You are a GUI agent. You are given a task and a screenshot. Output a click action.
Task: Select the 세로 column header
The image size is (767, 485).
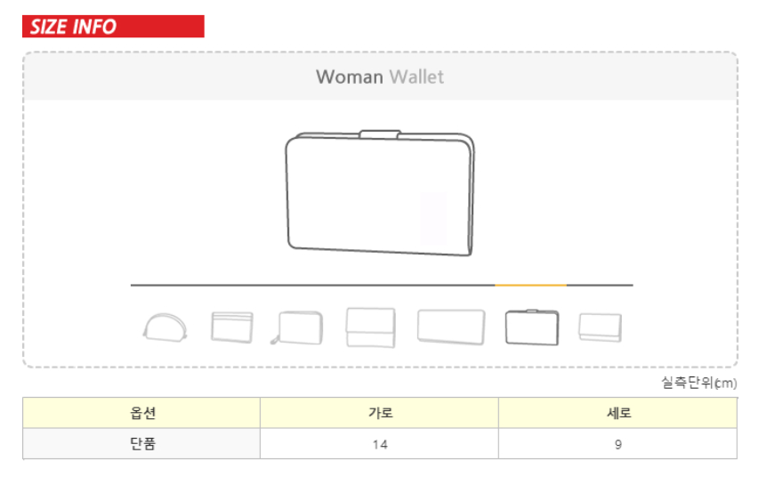pyautogui.click(x=618, y=413)
